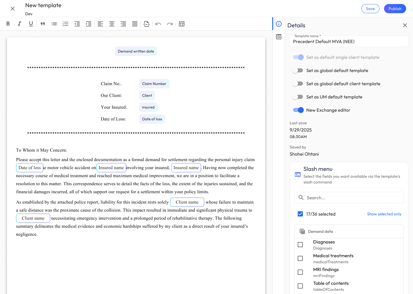Save the template
413x294 pixels.
tap(370, 9)
